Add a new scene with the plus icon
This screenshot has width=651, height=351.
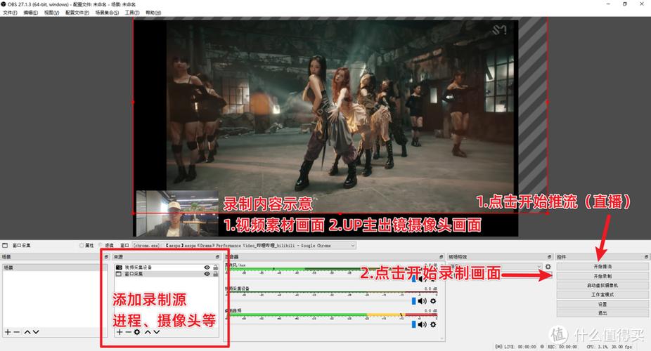tap(8, 332)
